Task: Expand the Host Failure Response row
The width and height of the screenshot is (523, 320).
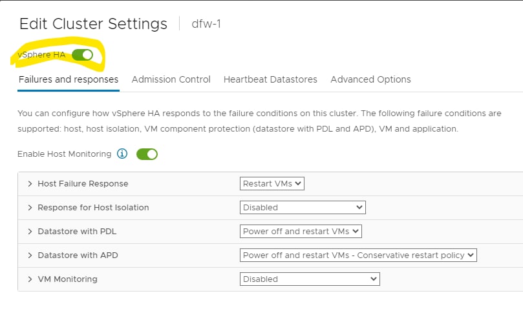Action: coord(30,183)
